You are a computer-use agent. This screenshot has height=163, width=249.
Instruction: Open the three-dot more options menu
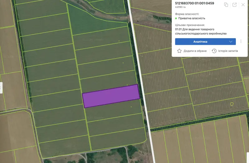point(241,41)
